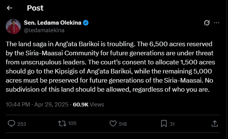The width and height of the screenshot is (228, 139).
Task: Click the 31 bookmarks count
Action: [172, 124]
